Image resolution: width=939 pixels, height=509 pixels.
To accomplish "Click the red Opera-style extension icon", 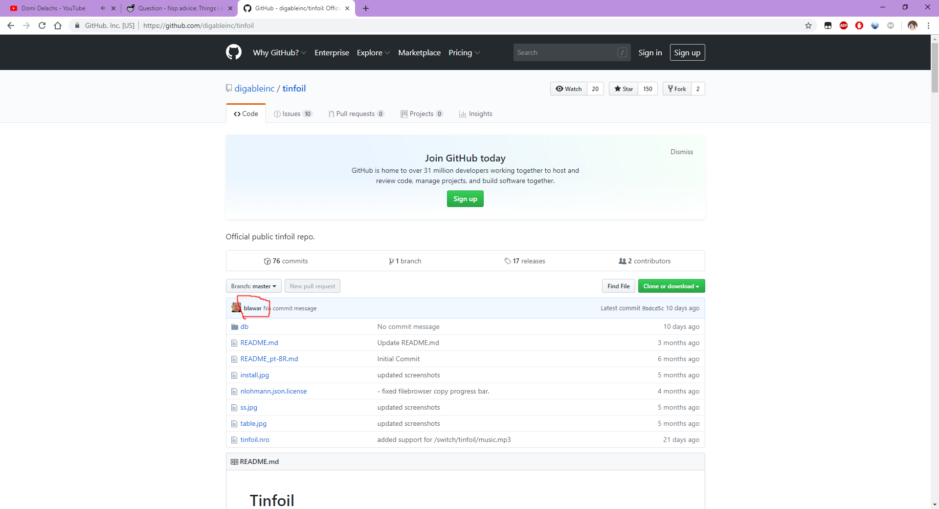I will [x=859, y=25].
